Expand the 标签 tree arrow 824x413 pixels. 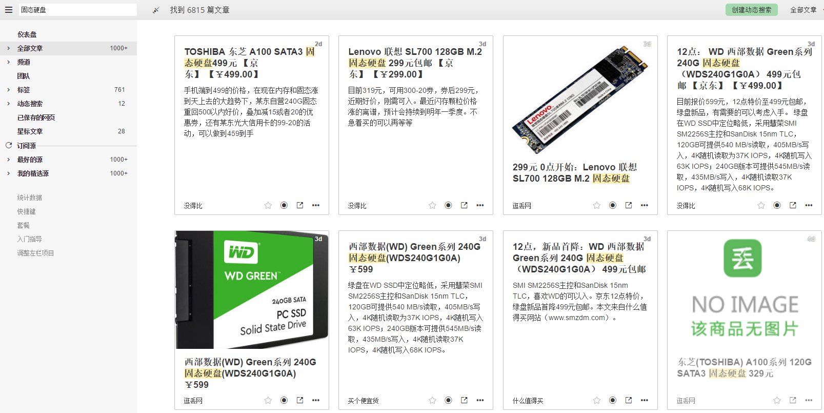pyautogui.click(x=8, y=90)
